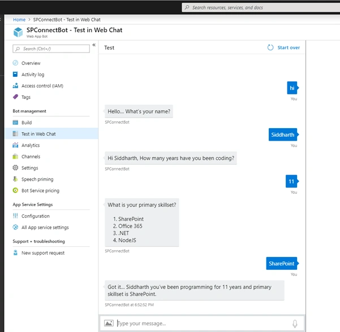The image size is (340, 332).
Task: Click the magnifier icon in top search bar
Action: point(187,7)
